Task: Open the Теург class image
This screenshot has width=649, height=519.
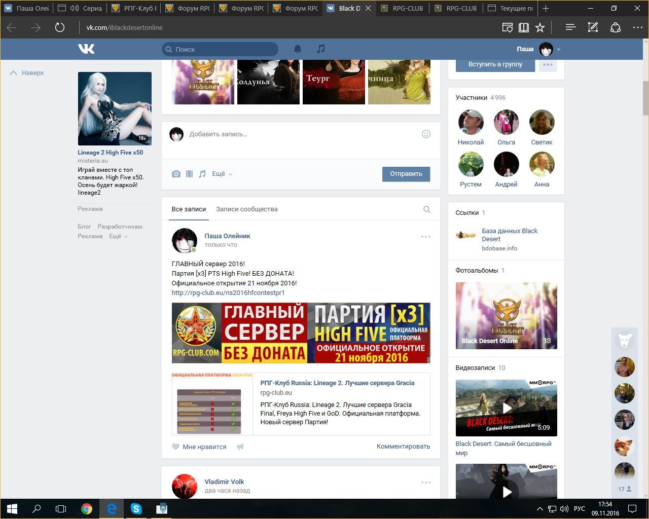Action: [x=334, y=82]
